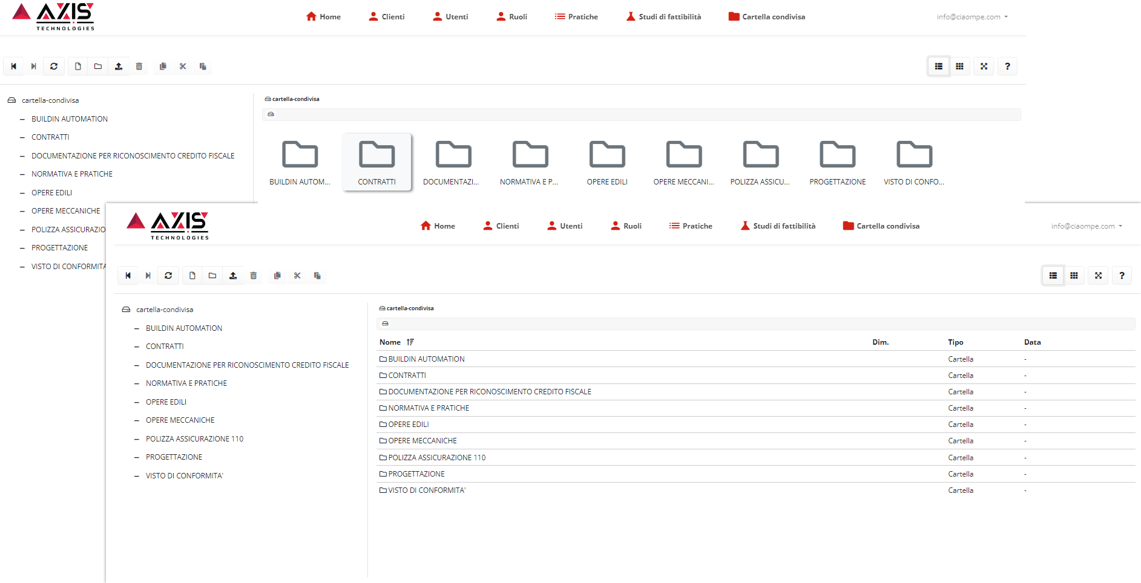
Task: Open Pratiche menu in the folder-icons window navbar
Action: click(x=576, y=17)
